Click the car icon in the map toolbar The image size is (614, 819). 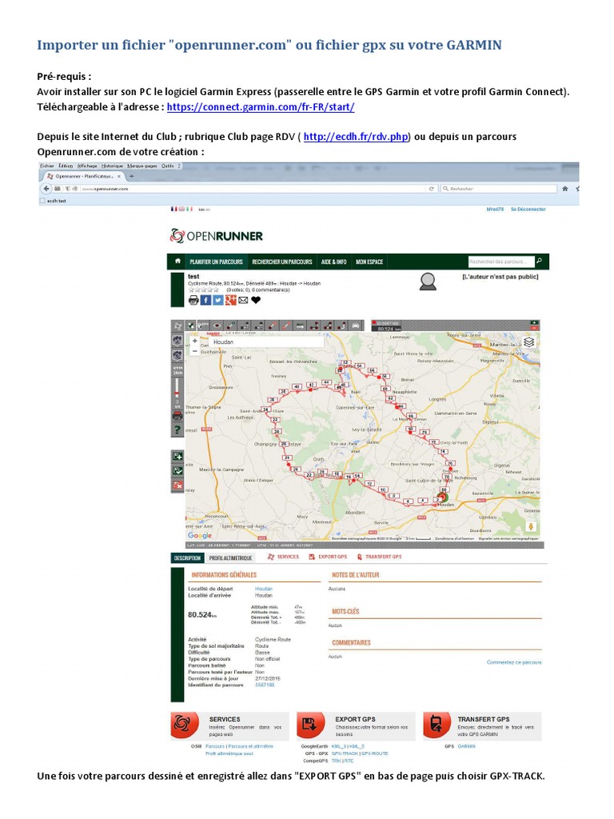[x=356, y=326]
